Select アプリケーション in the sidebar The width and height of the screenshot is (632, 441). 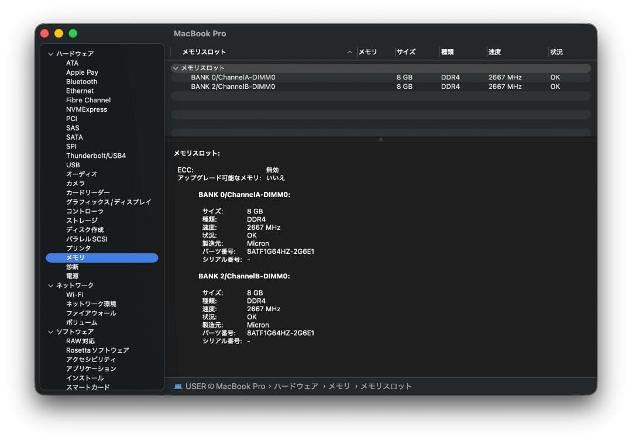tap(91, 369)
